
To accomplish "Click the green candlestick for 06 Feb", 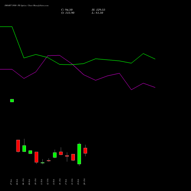I will pyautogui.click(x=24, y=149).
